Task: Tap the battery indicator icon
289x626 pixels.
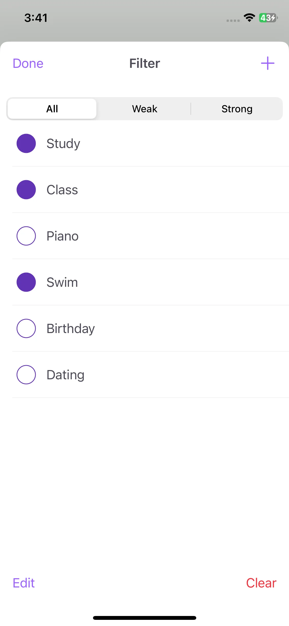Action: [x=268, y=18]
